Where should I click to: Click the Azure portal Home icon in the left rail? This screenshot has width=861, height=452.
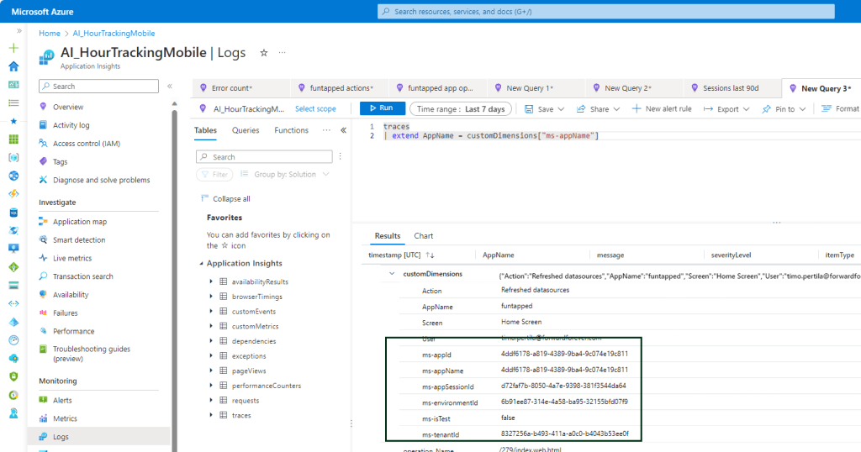[13, 66]
